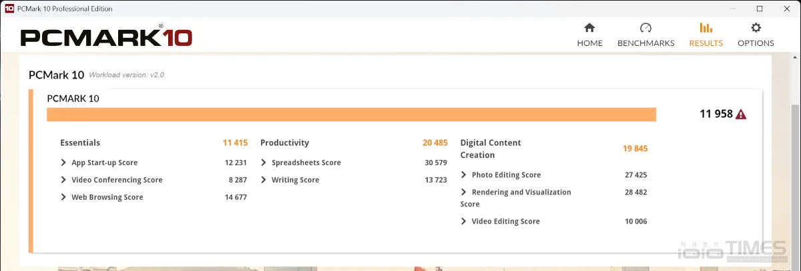Click the Essentials heading
This screenshot has height=271, width=801.
pos(80,142)
